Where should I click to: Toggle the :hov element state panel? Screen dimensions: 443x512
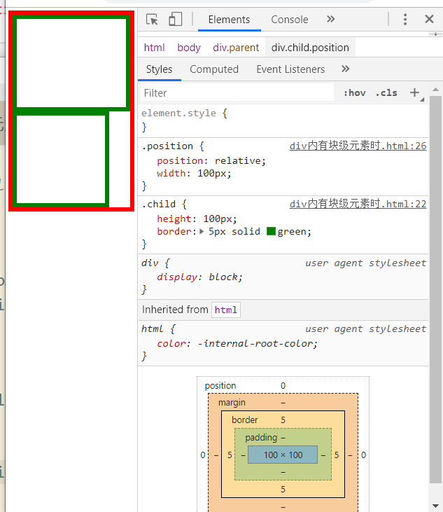tap(355, 93)
